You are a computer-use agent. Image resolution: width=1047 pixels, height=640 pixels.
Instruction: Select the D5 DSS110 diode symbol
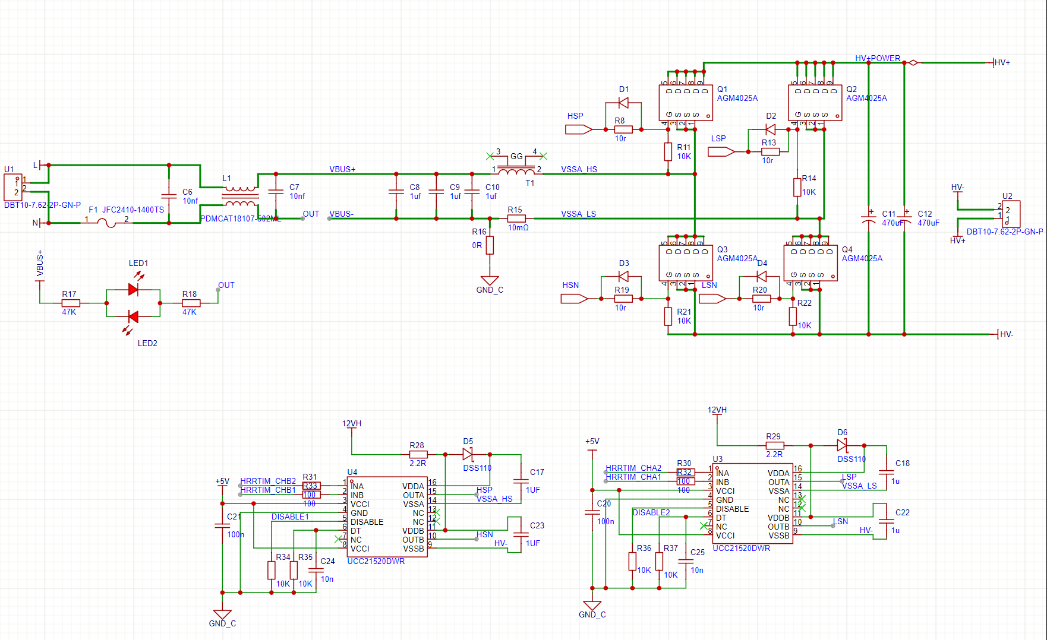tap(468, 455)
